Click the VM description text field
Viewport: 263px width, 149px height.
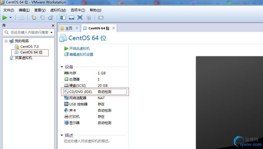(x=87, y=141)
